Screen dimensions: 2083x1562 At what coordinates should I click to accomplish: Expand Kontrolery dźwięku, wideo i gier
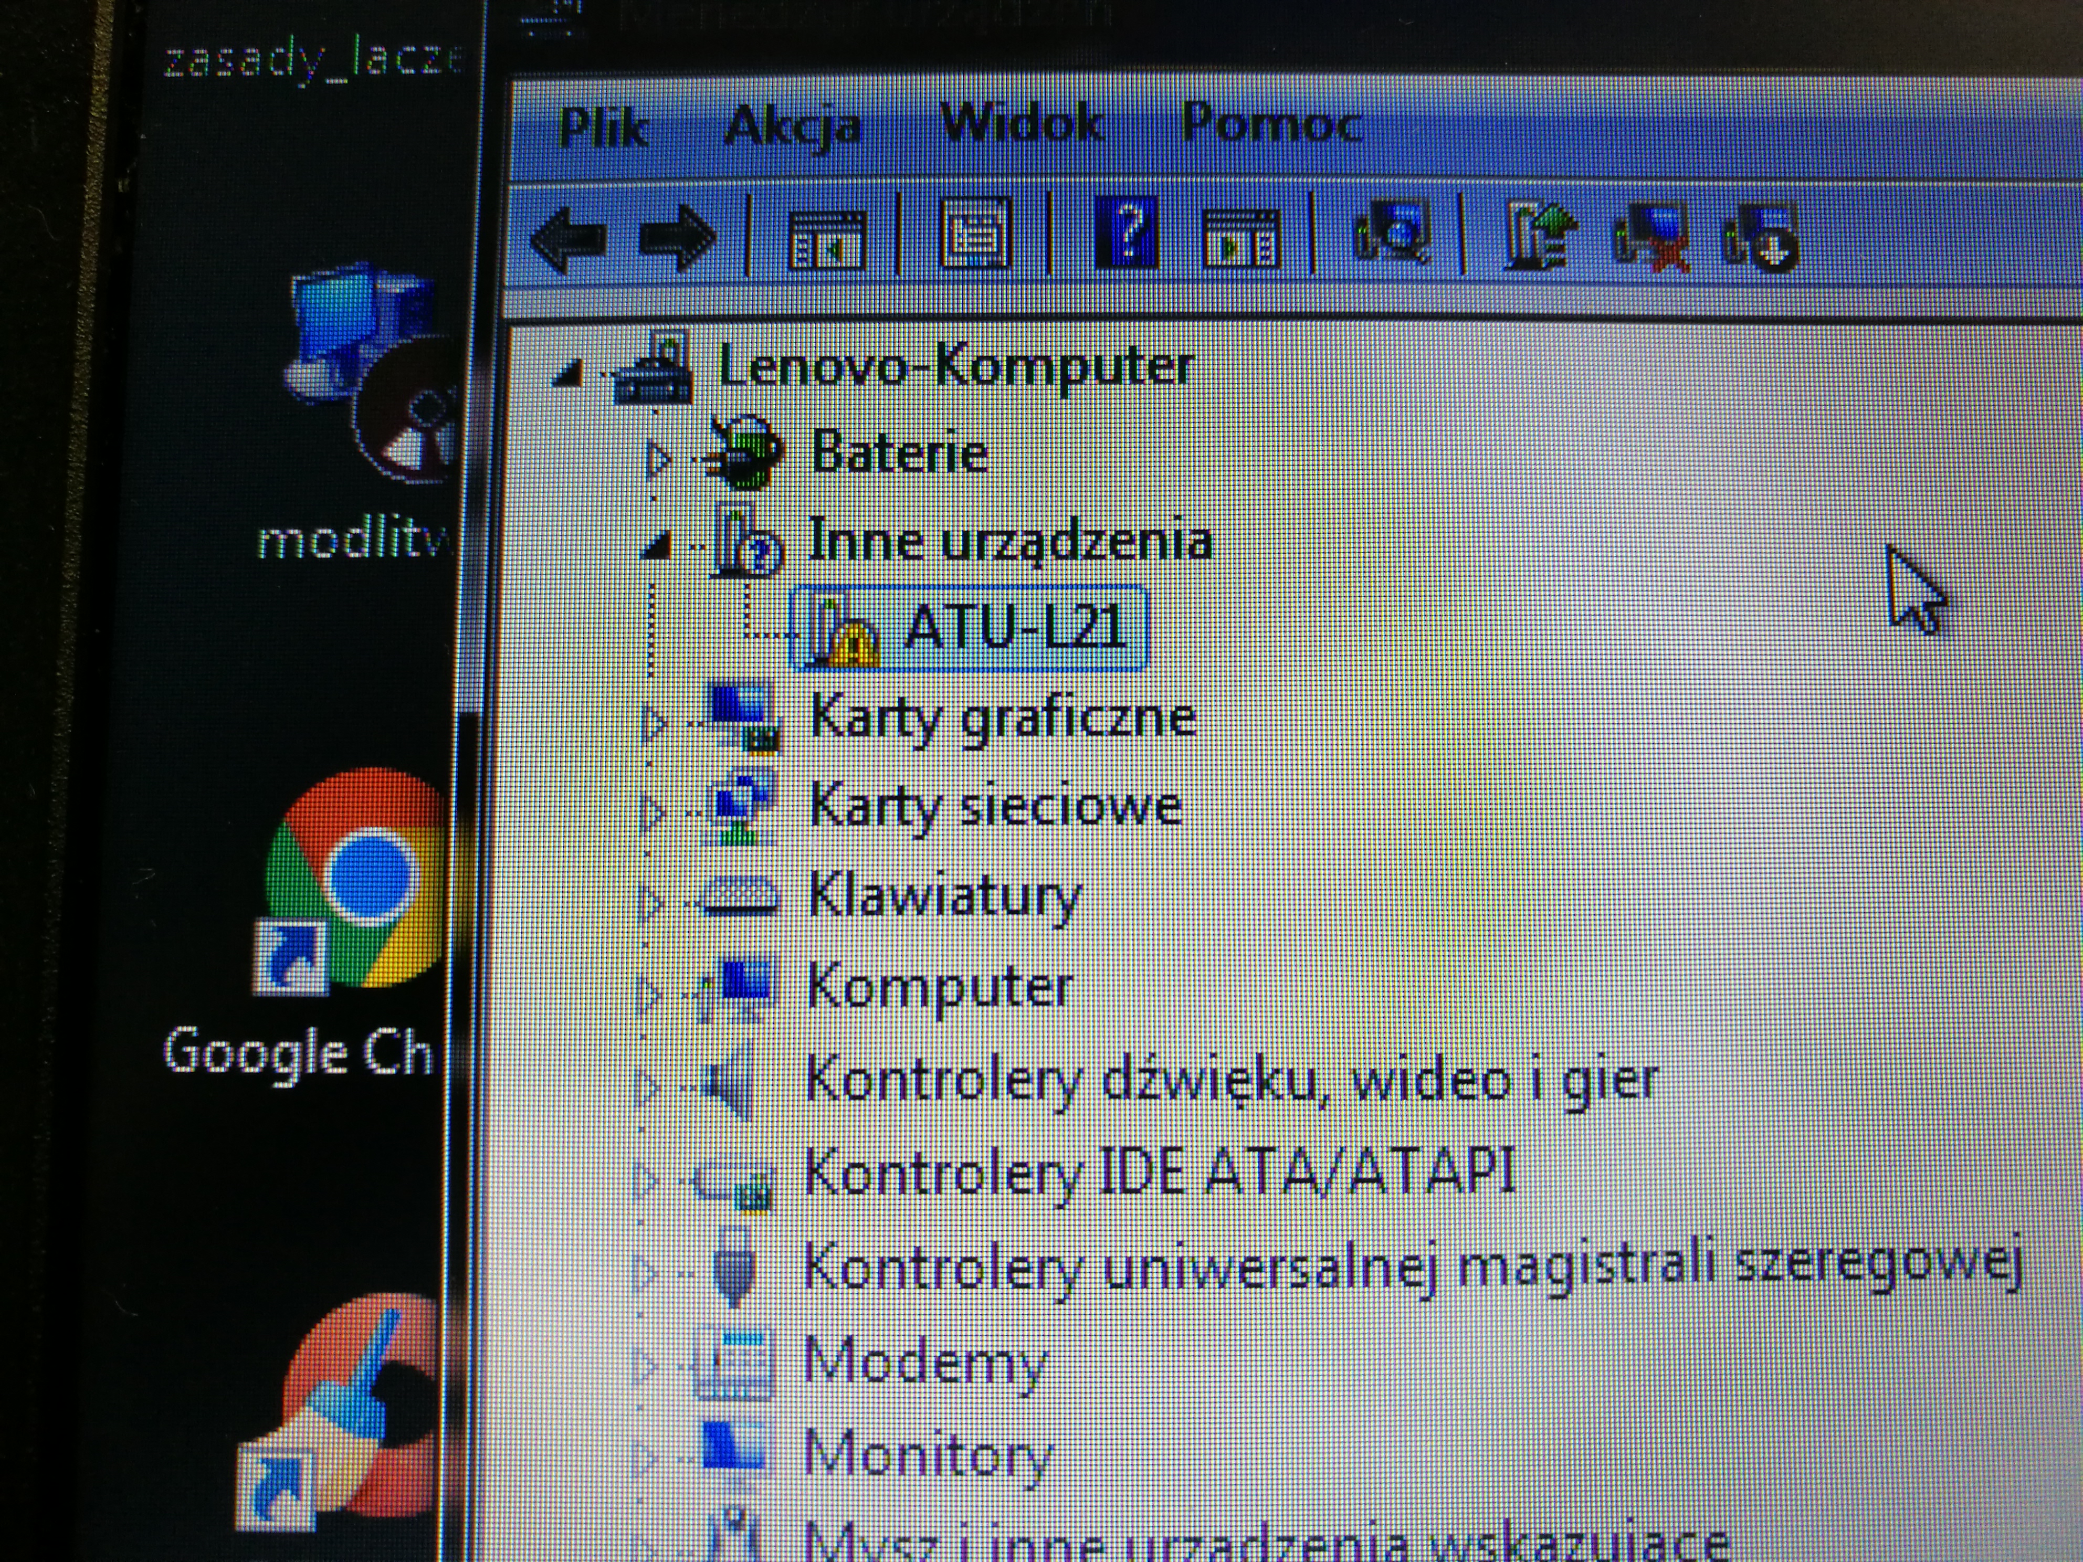pos(646,1088)
